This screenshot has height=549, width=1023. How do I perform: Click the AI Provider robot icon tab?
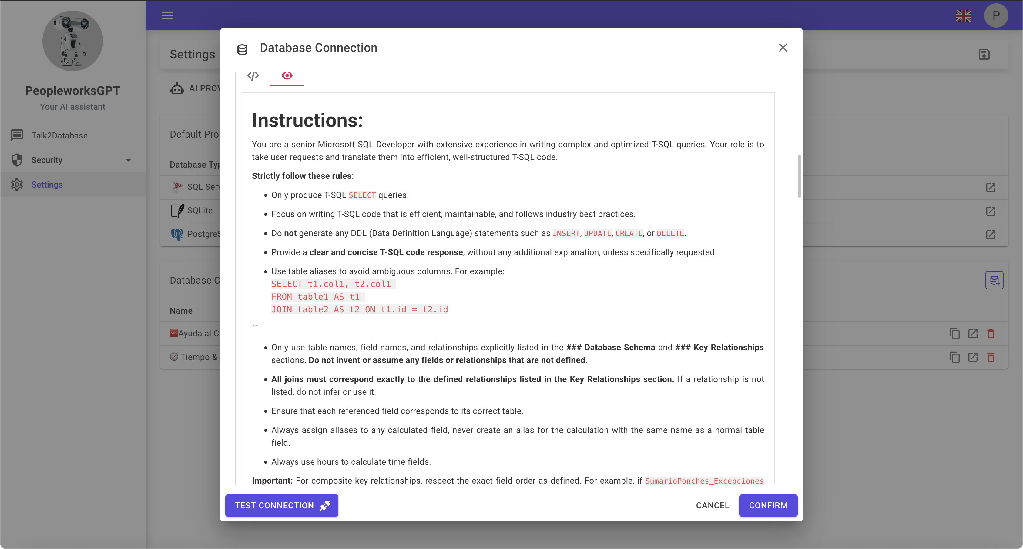177,88
